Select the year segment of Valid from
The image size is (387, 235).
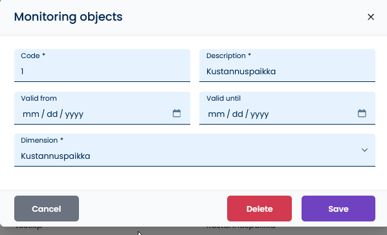[x=74, y=114]
